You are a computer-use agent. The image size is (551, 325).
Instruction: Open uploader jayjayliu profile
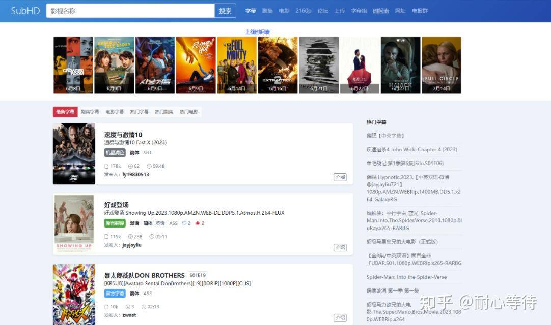coord(132,245)
